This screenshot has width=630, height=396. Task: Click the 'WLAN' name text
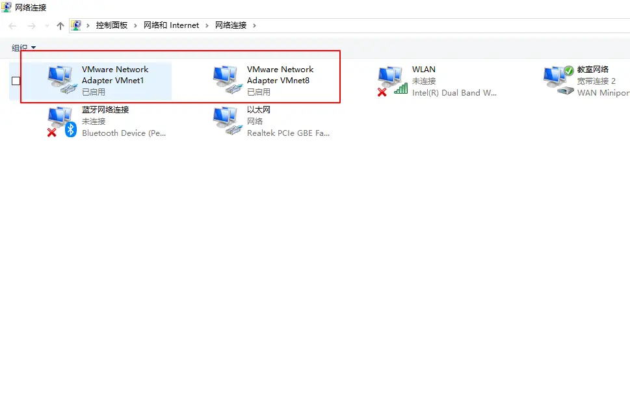tap(423, 70)
